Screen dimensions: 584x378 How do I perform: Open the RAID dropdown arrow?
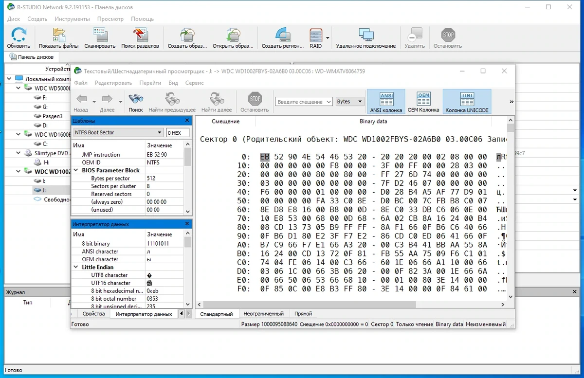[x=328, y=38]
